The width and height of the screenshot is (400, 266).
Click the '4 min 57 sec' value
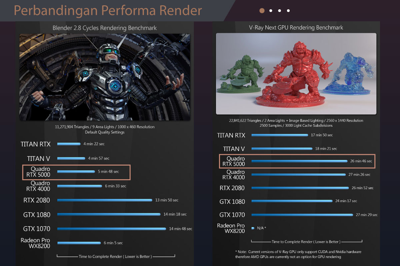click(99, 158)
